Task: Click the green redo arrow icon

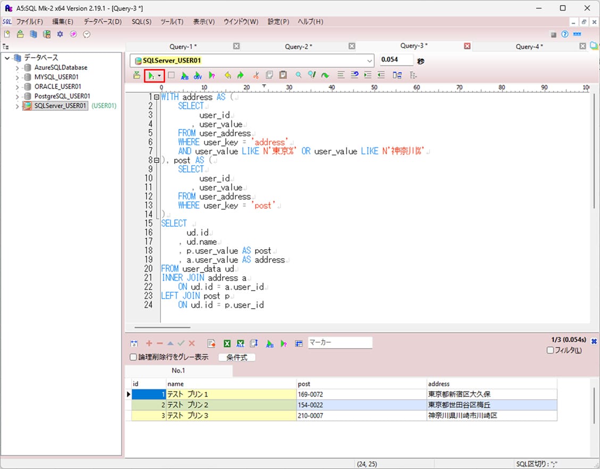Action: click(240, 76)
